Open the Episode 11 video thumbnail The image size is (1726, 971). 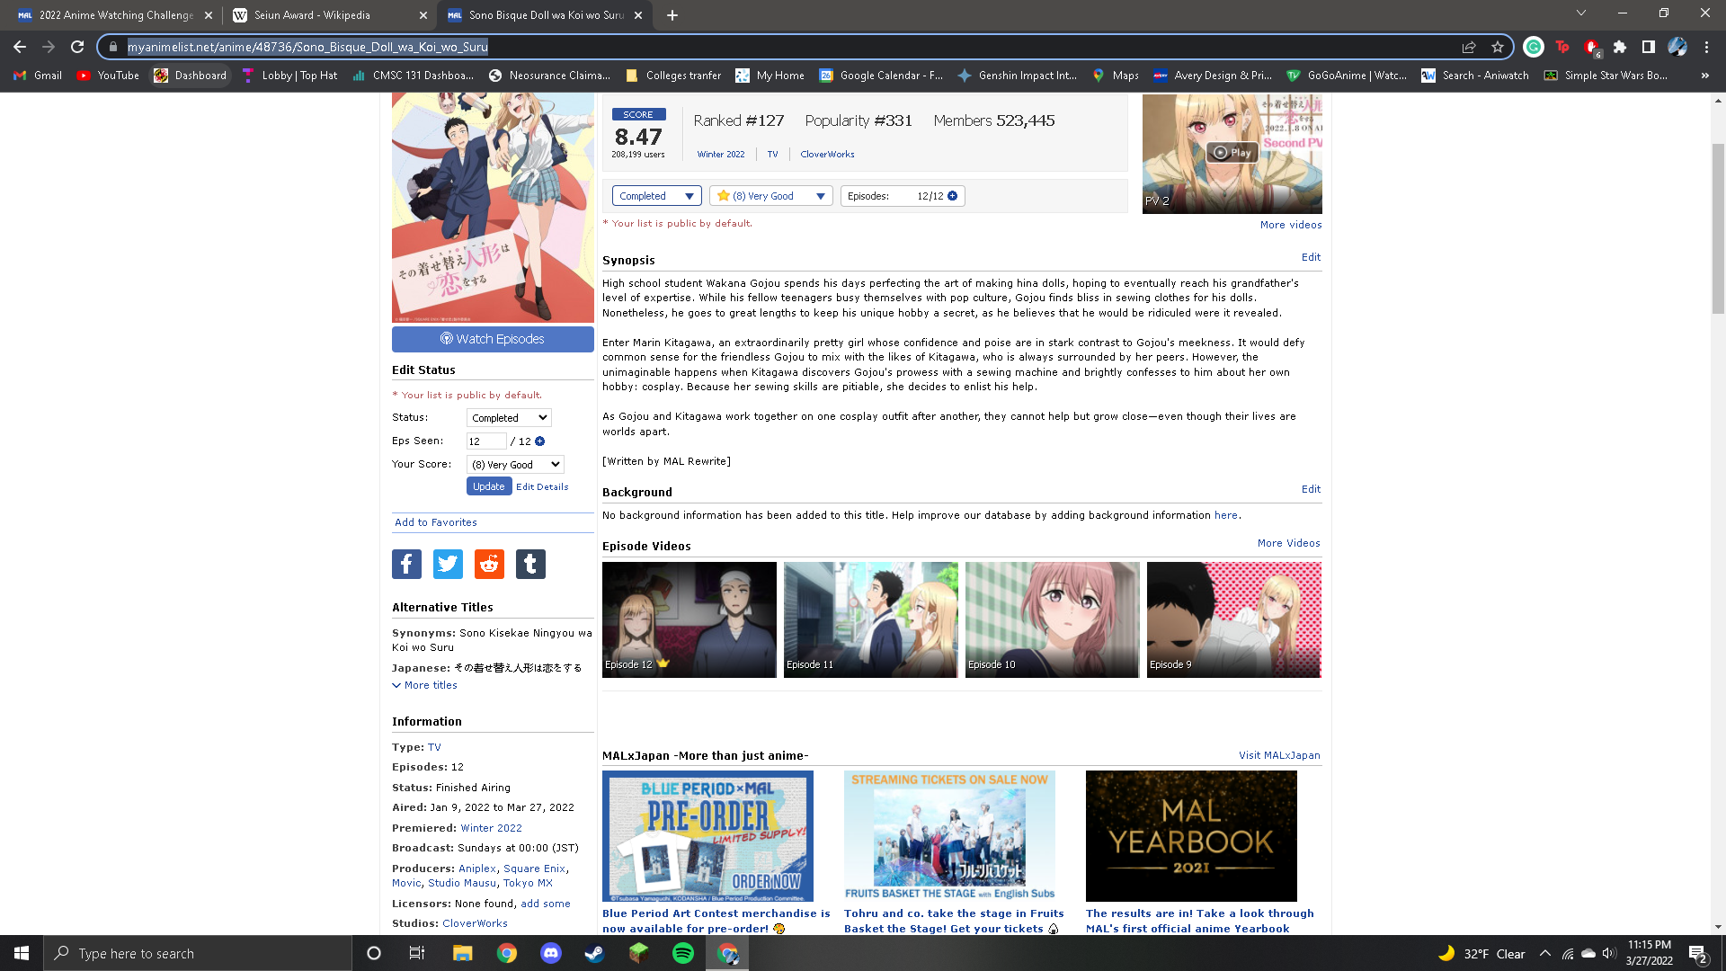point(870,619)
